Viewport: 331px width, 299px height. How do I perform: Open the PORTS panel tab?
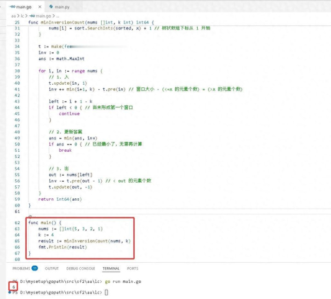click(x=132, y=268)
